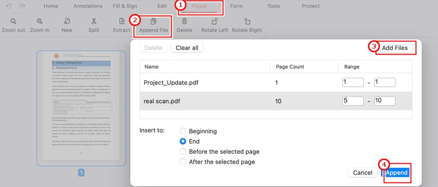
Task: Select the real scan.pdf row
Action: (x=276, y=101)
